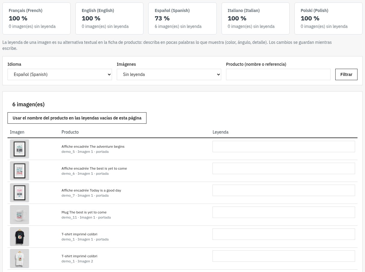Select the English (English) language card
This screenshot has height=272, width=365.
[x=110, y=19]
